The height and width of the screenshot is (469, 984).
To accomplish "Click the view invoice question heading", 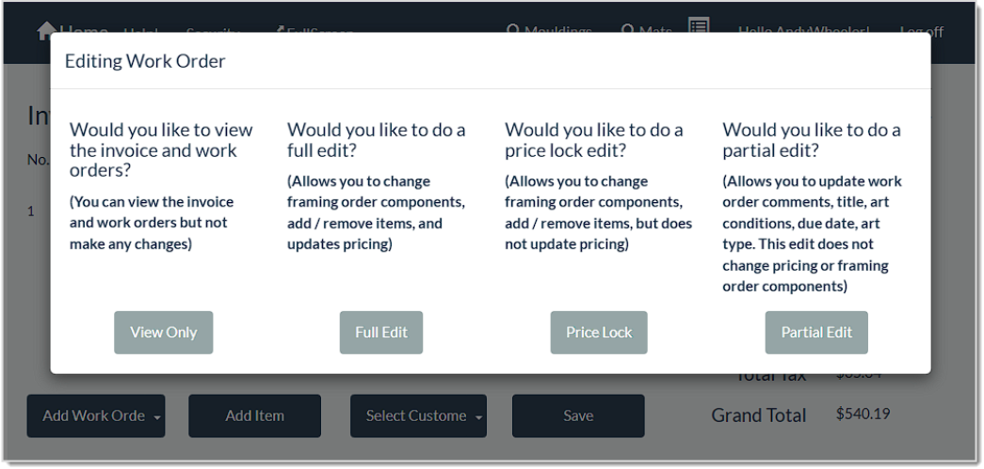I will [161, 150].
